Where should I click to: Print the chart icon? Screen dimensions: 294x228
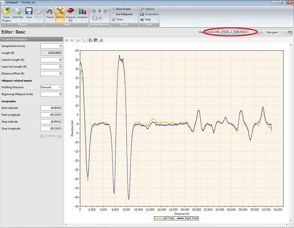(x=101, y=40)
